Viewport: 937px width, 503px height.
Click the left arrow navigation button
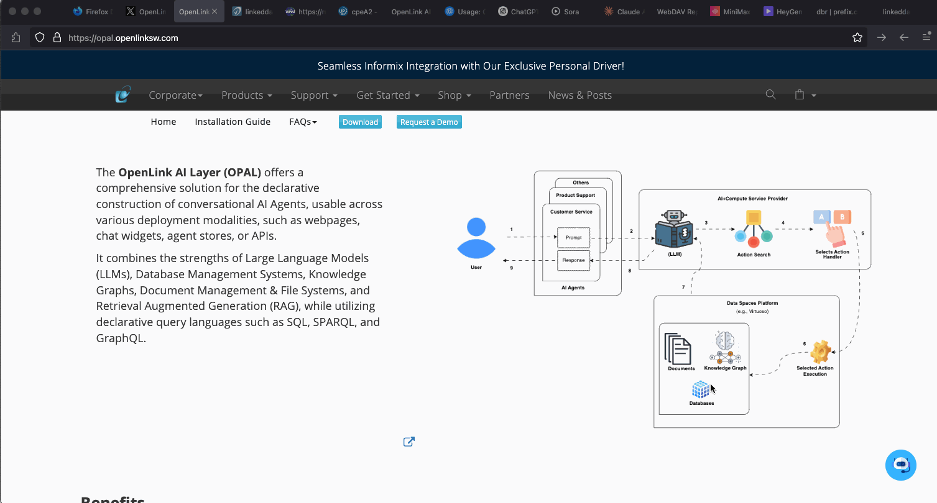pos(904,38)
